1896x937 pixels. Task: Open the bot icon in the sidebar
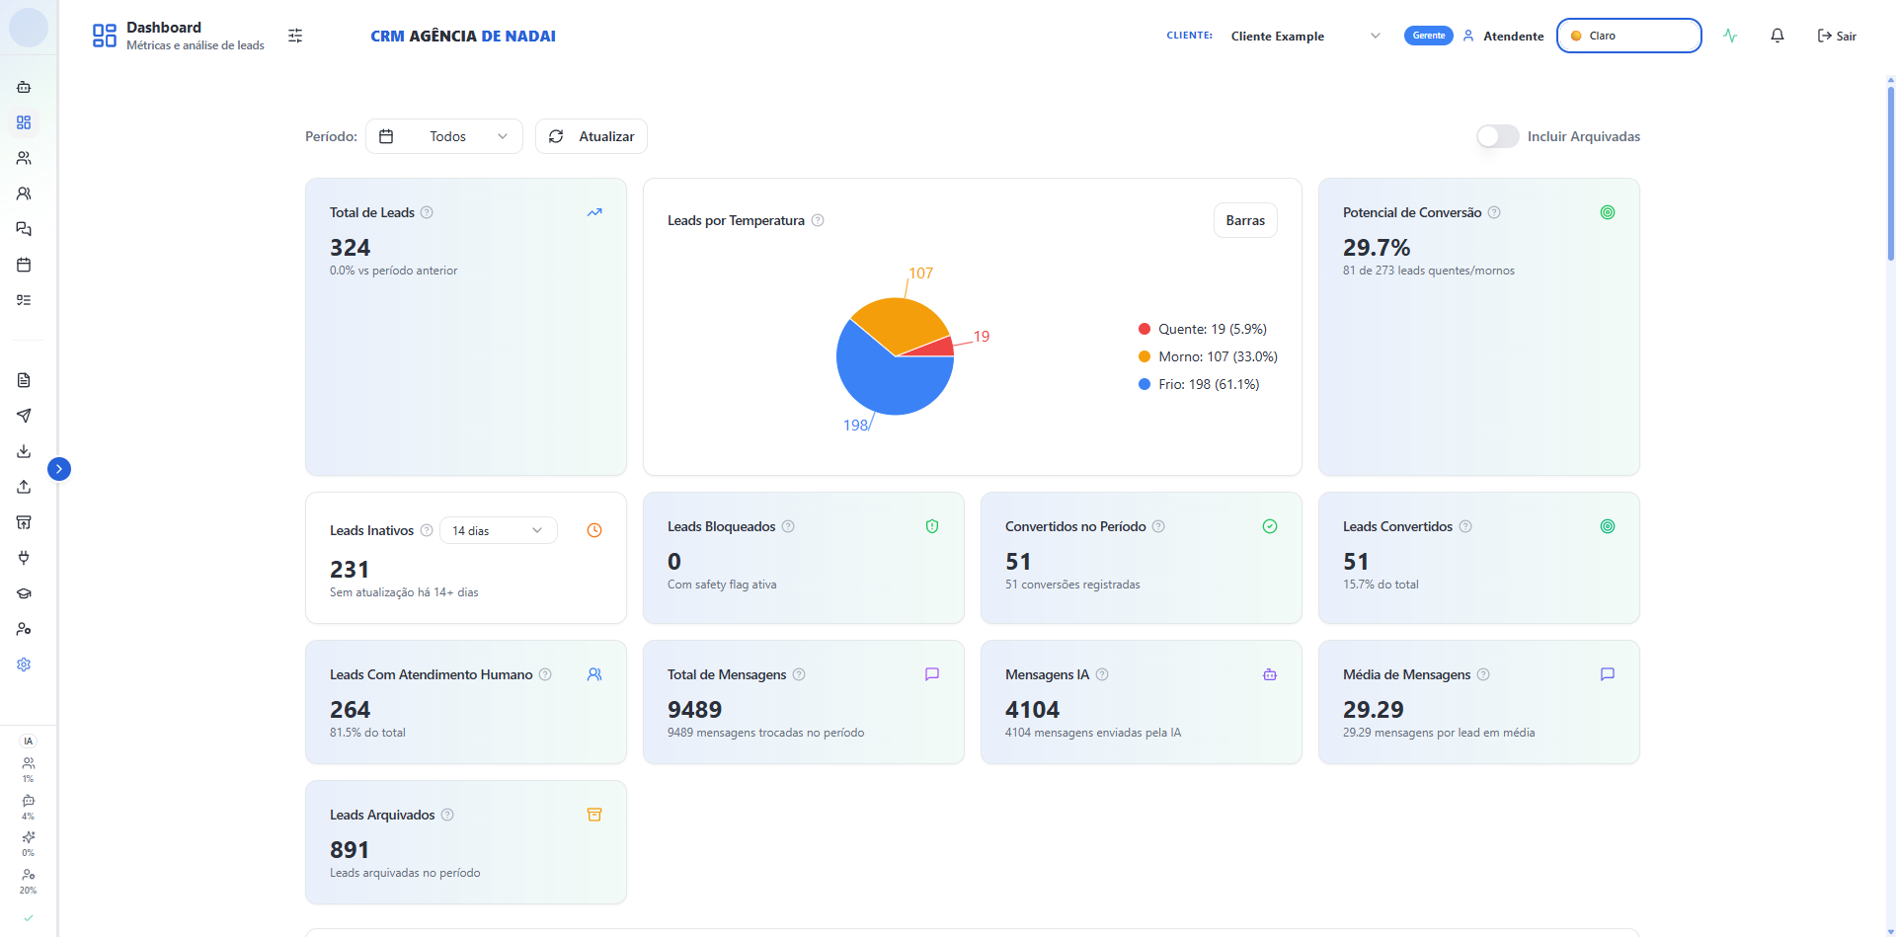[x=24, y=87]
